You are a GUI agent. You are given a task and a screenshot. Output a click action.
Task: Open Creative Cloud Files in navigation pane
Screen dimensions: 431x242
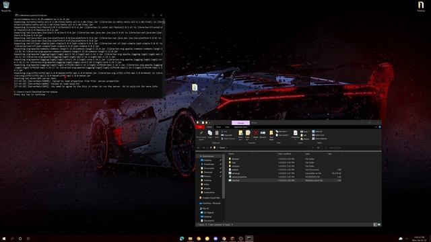click(209, 198)
